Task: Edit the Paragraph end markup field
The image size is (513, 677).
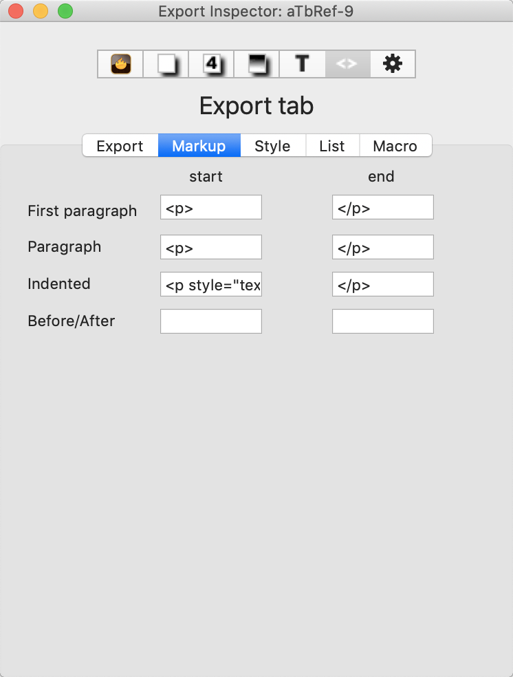Action: coord(382,247)
